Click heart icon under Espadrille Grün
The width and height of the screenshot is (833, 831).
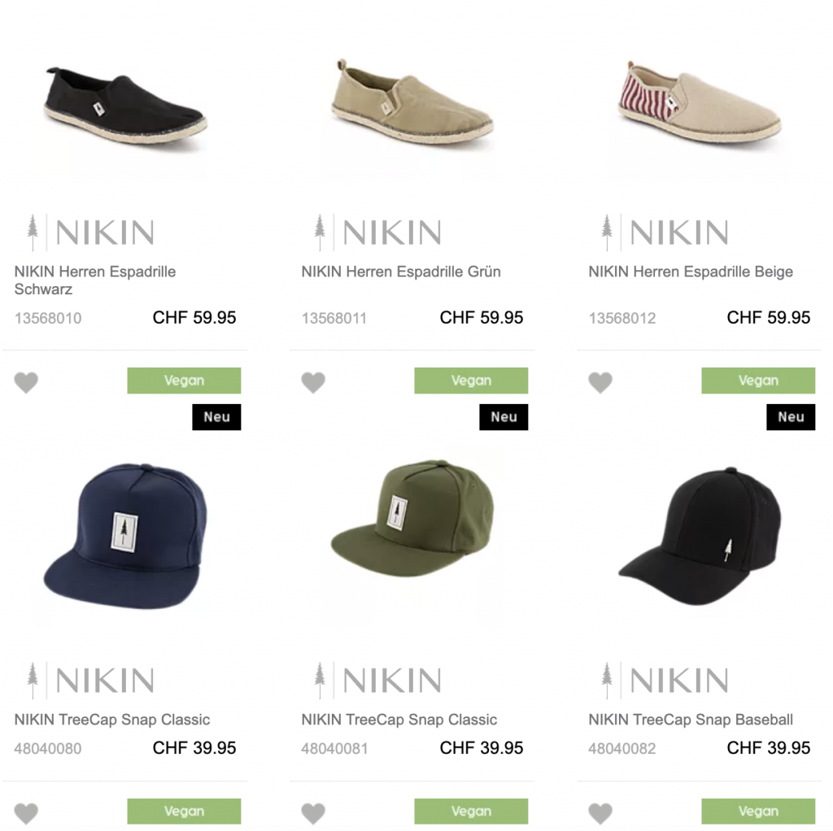[x=313, y=382]
